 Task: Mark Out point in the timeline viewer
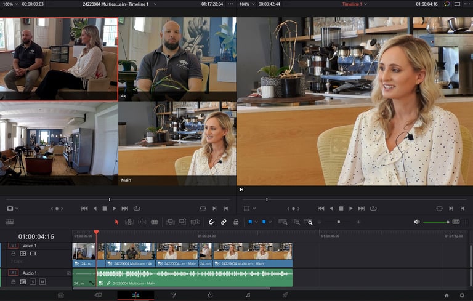463,209
